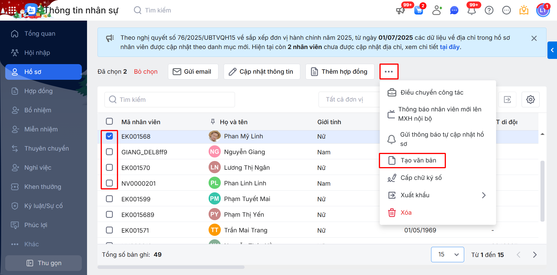Go to the next page arrow
Screen dimensions: 557x275
click(535, 255)
